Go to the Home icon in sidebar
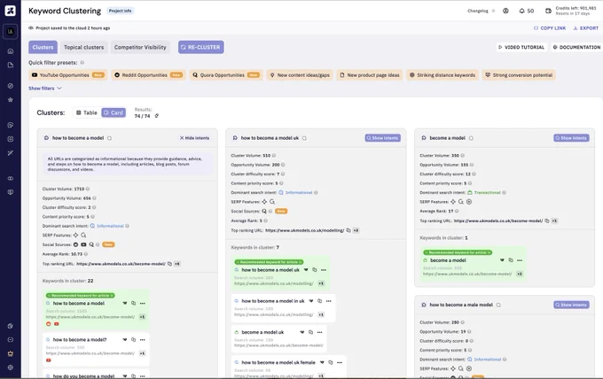 (11, 51)
